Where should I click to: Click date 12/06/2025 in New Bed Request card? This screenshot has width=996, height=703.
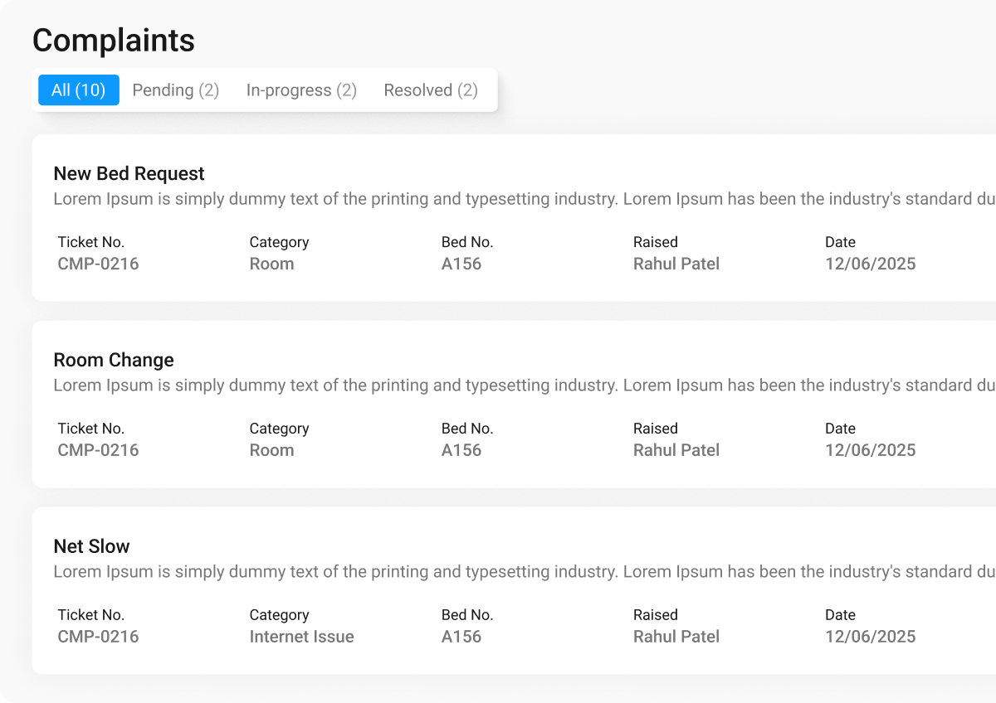pos(870,264)
